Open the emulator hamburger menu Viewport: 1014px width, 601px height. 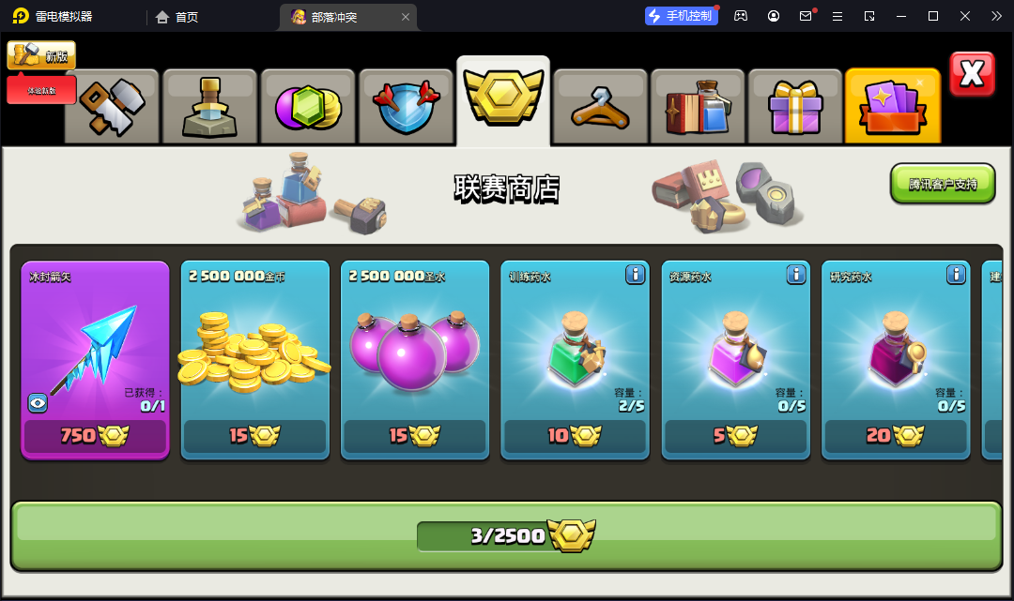coord(837,16)
